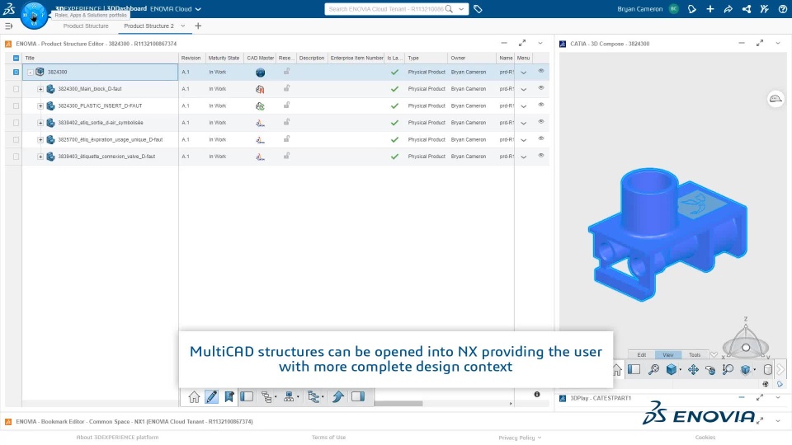Open the Product Structure 2 tab dropdown
792x445 pixels.
[183, 26]
